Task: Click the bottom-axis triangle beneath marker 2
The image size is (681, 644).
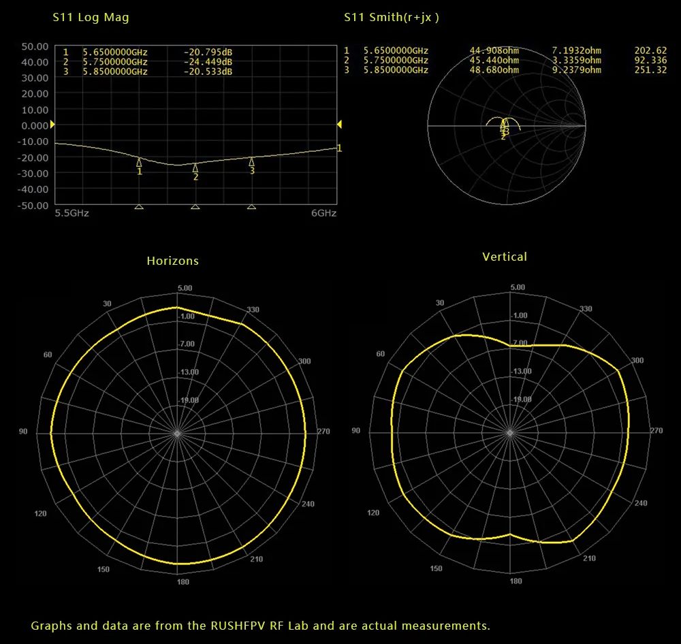Action: pyautogui.click(x=195, y=206)
